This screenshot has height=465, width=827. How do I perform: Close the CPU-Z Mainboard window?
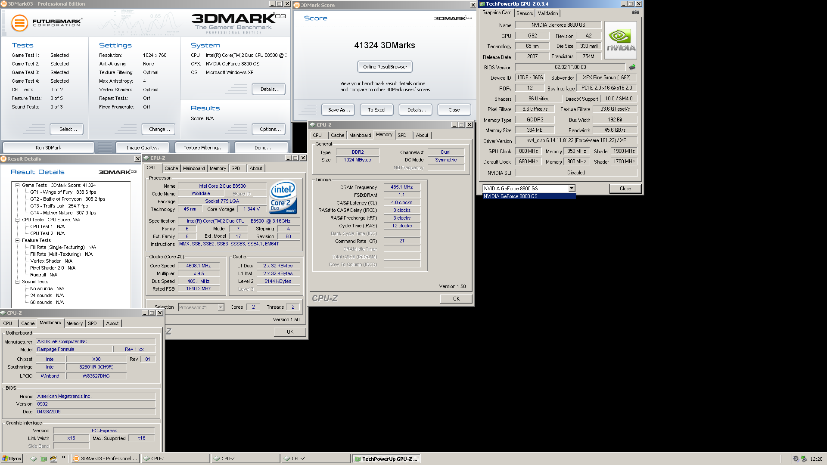coord(160,313)
